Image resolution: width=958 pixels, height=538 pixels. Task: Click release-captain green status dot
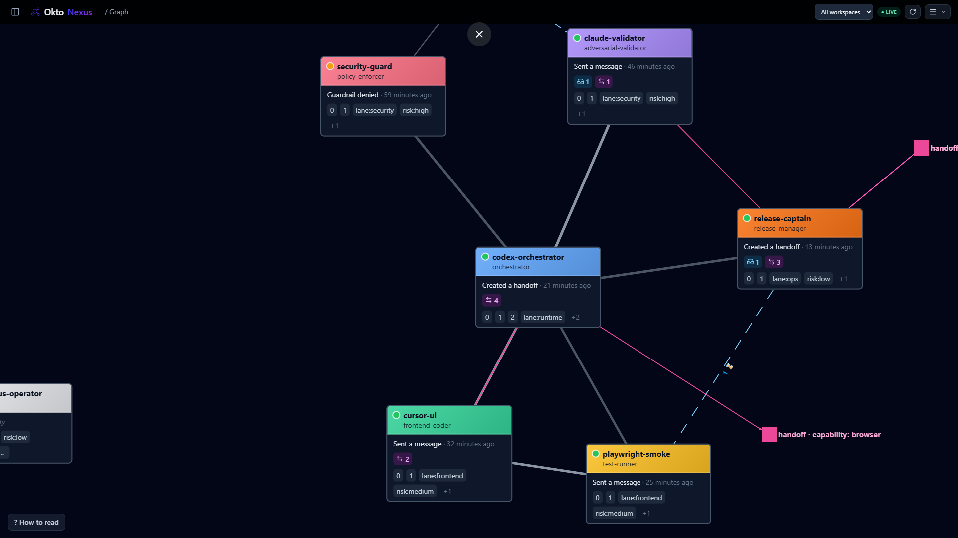click(x=747, y=218)
